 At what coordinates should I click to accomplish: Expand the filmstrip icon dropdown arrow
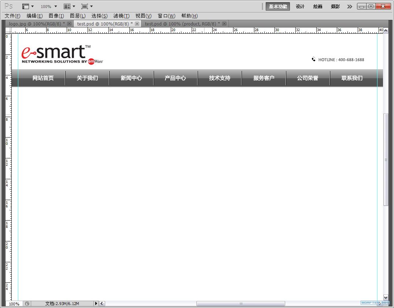click(32, 6)
